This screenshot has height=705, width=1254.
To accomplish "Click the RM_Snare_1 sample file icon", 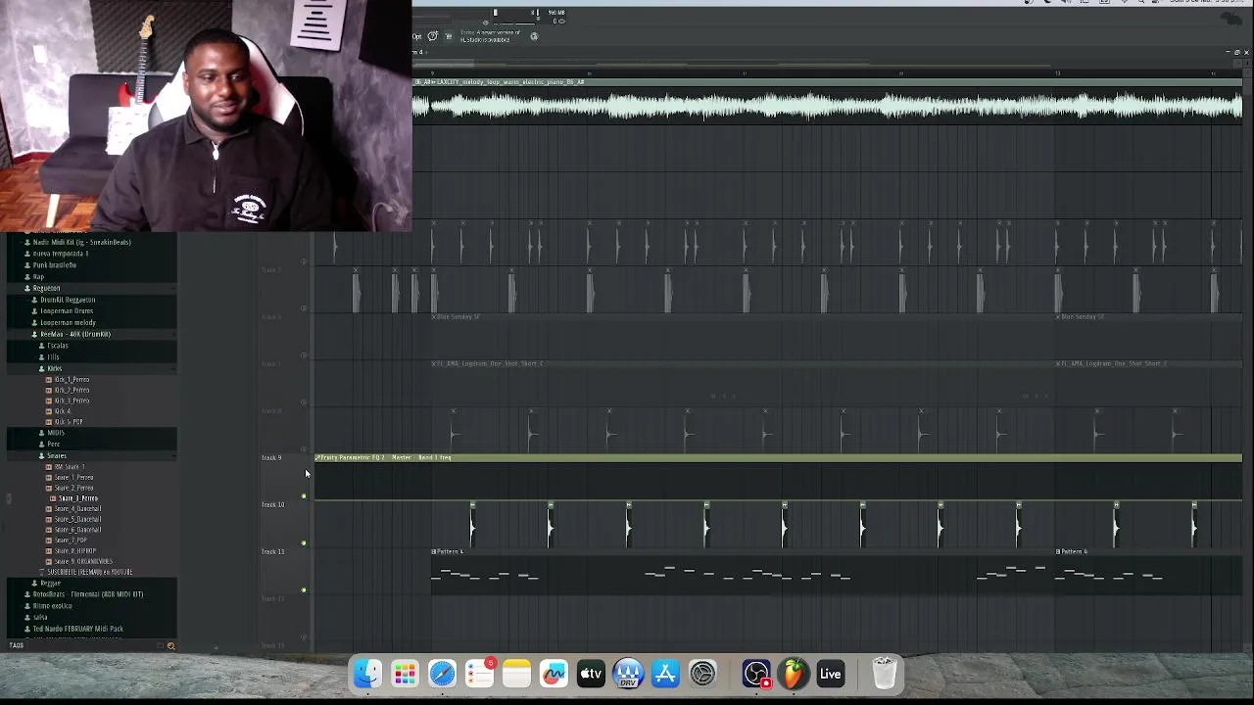I will click(49, 467).
